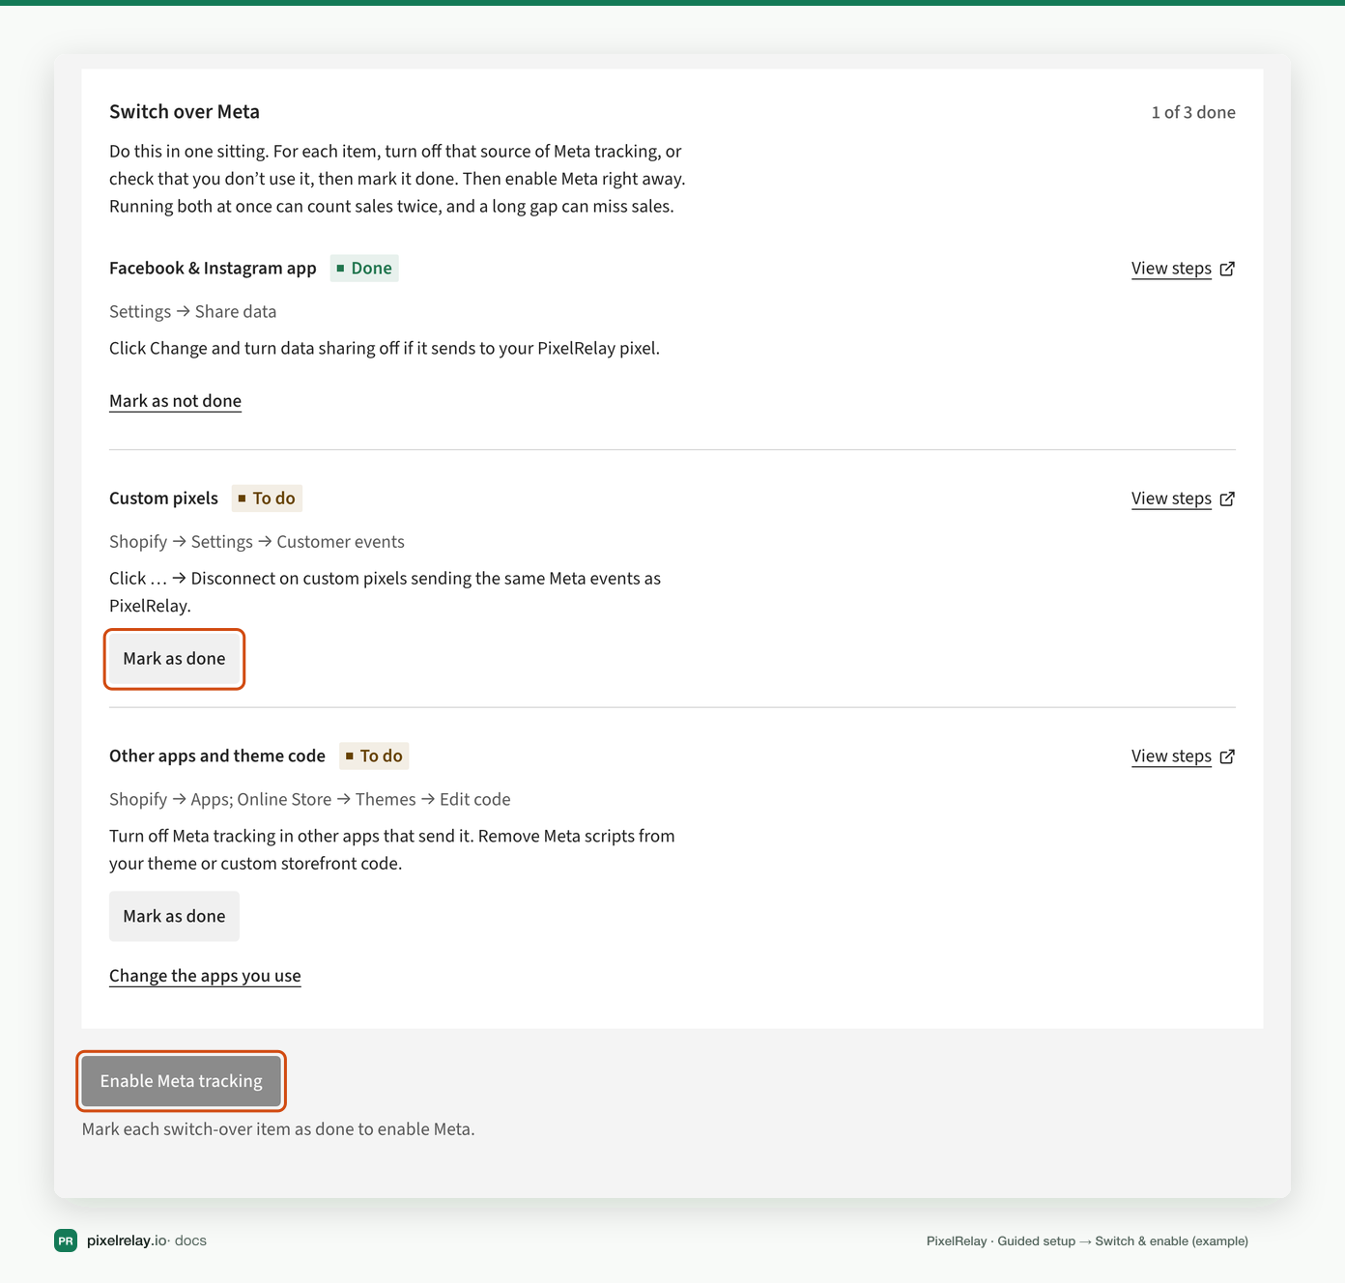
Task: Click the Custom pixels section title
Action: [163, 499]
